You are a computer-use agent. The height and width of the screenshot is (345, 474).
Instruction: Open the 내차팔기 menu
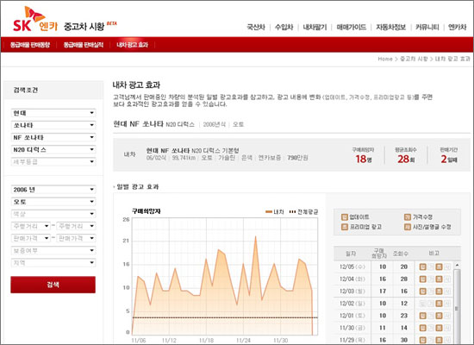click(315, 28)
